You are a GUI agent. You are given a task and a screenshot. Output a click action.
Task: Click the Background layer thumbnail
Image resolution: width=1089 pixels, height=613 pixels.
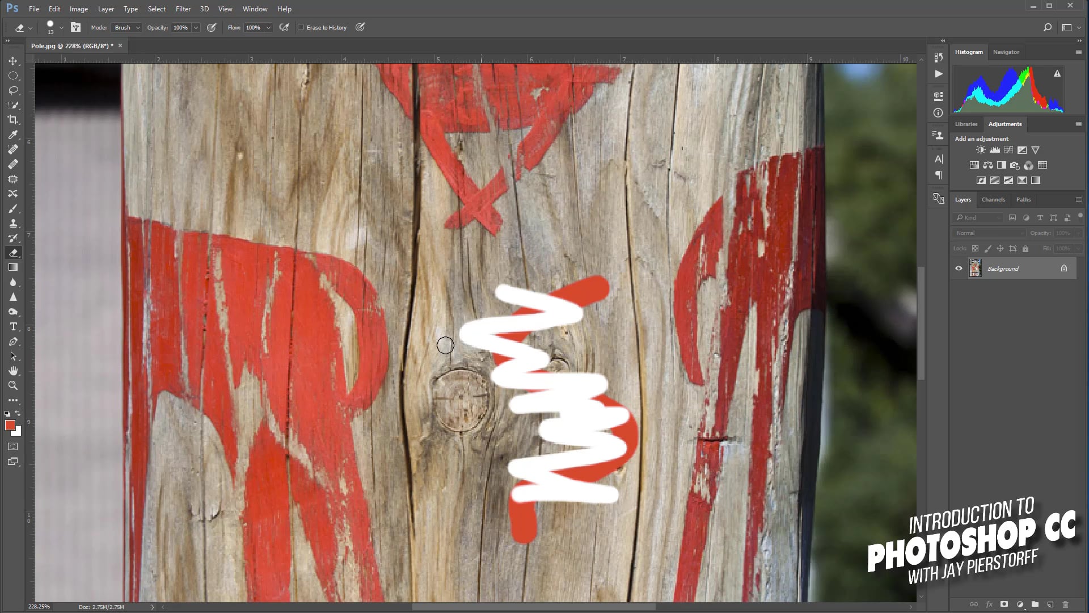point(975,268)
